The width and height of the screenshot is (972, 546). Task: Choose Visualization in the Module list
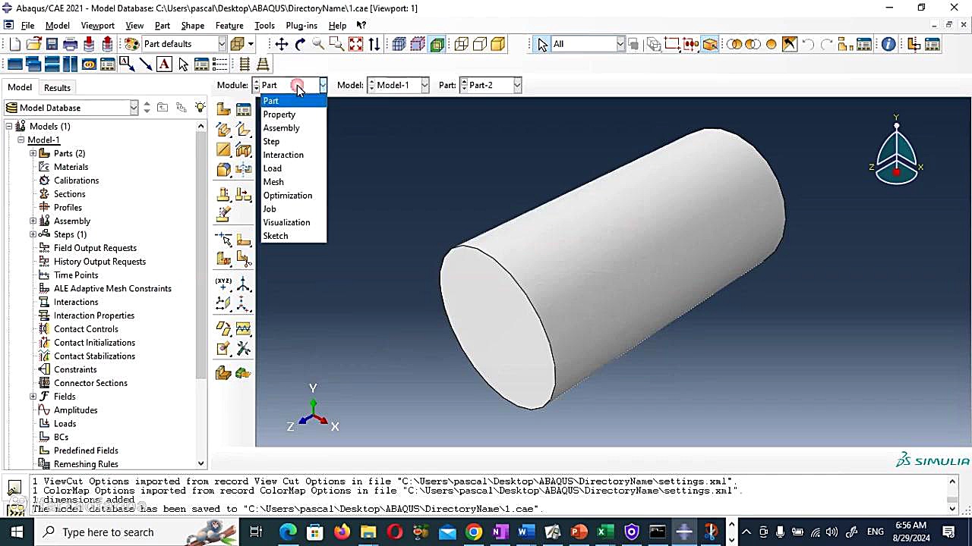click(286, 223)
